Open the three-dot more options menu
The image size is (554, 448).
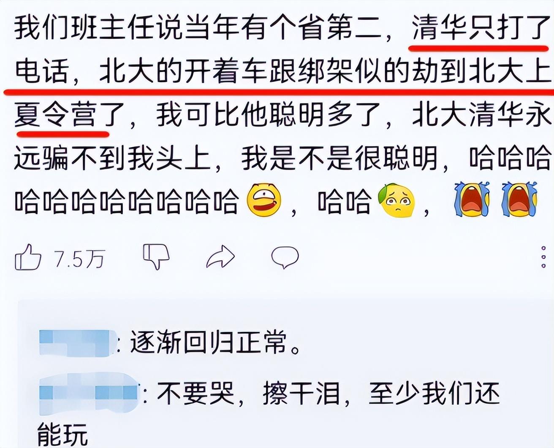(x=543, y=257)
